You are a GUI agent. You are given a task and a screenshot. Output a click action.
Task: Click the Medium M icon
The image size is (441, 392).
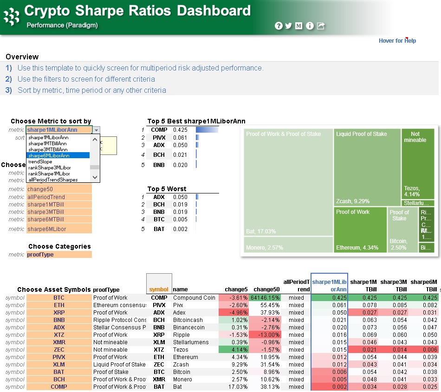click(298, 26)
